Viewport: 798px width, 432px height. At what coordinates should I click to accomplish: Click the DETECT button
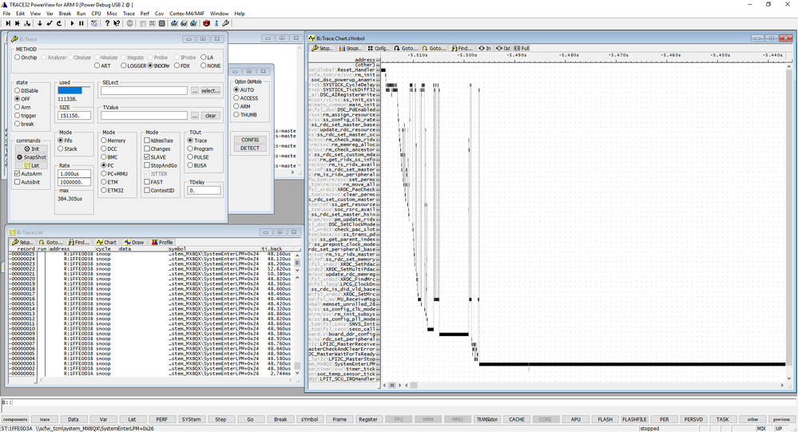250,148
